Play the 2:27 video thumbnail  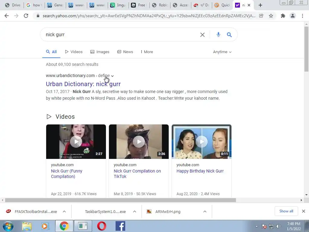pyautogui.click(x=76, y=142)
